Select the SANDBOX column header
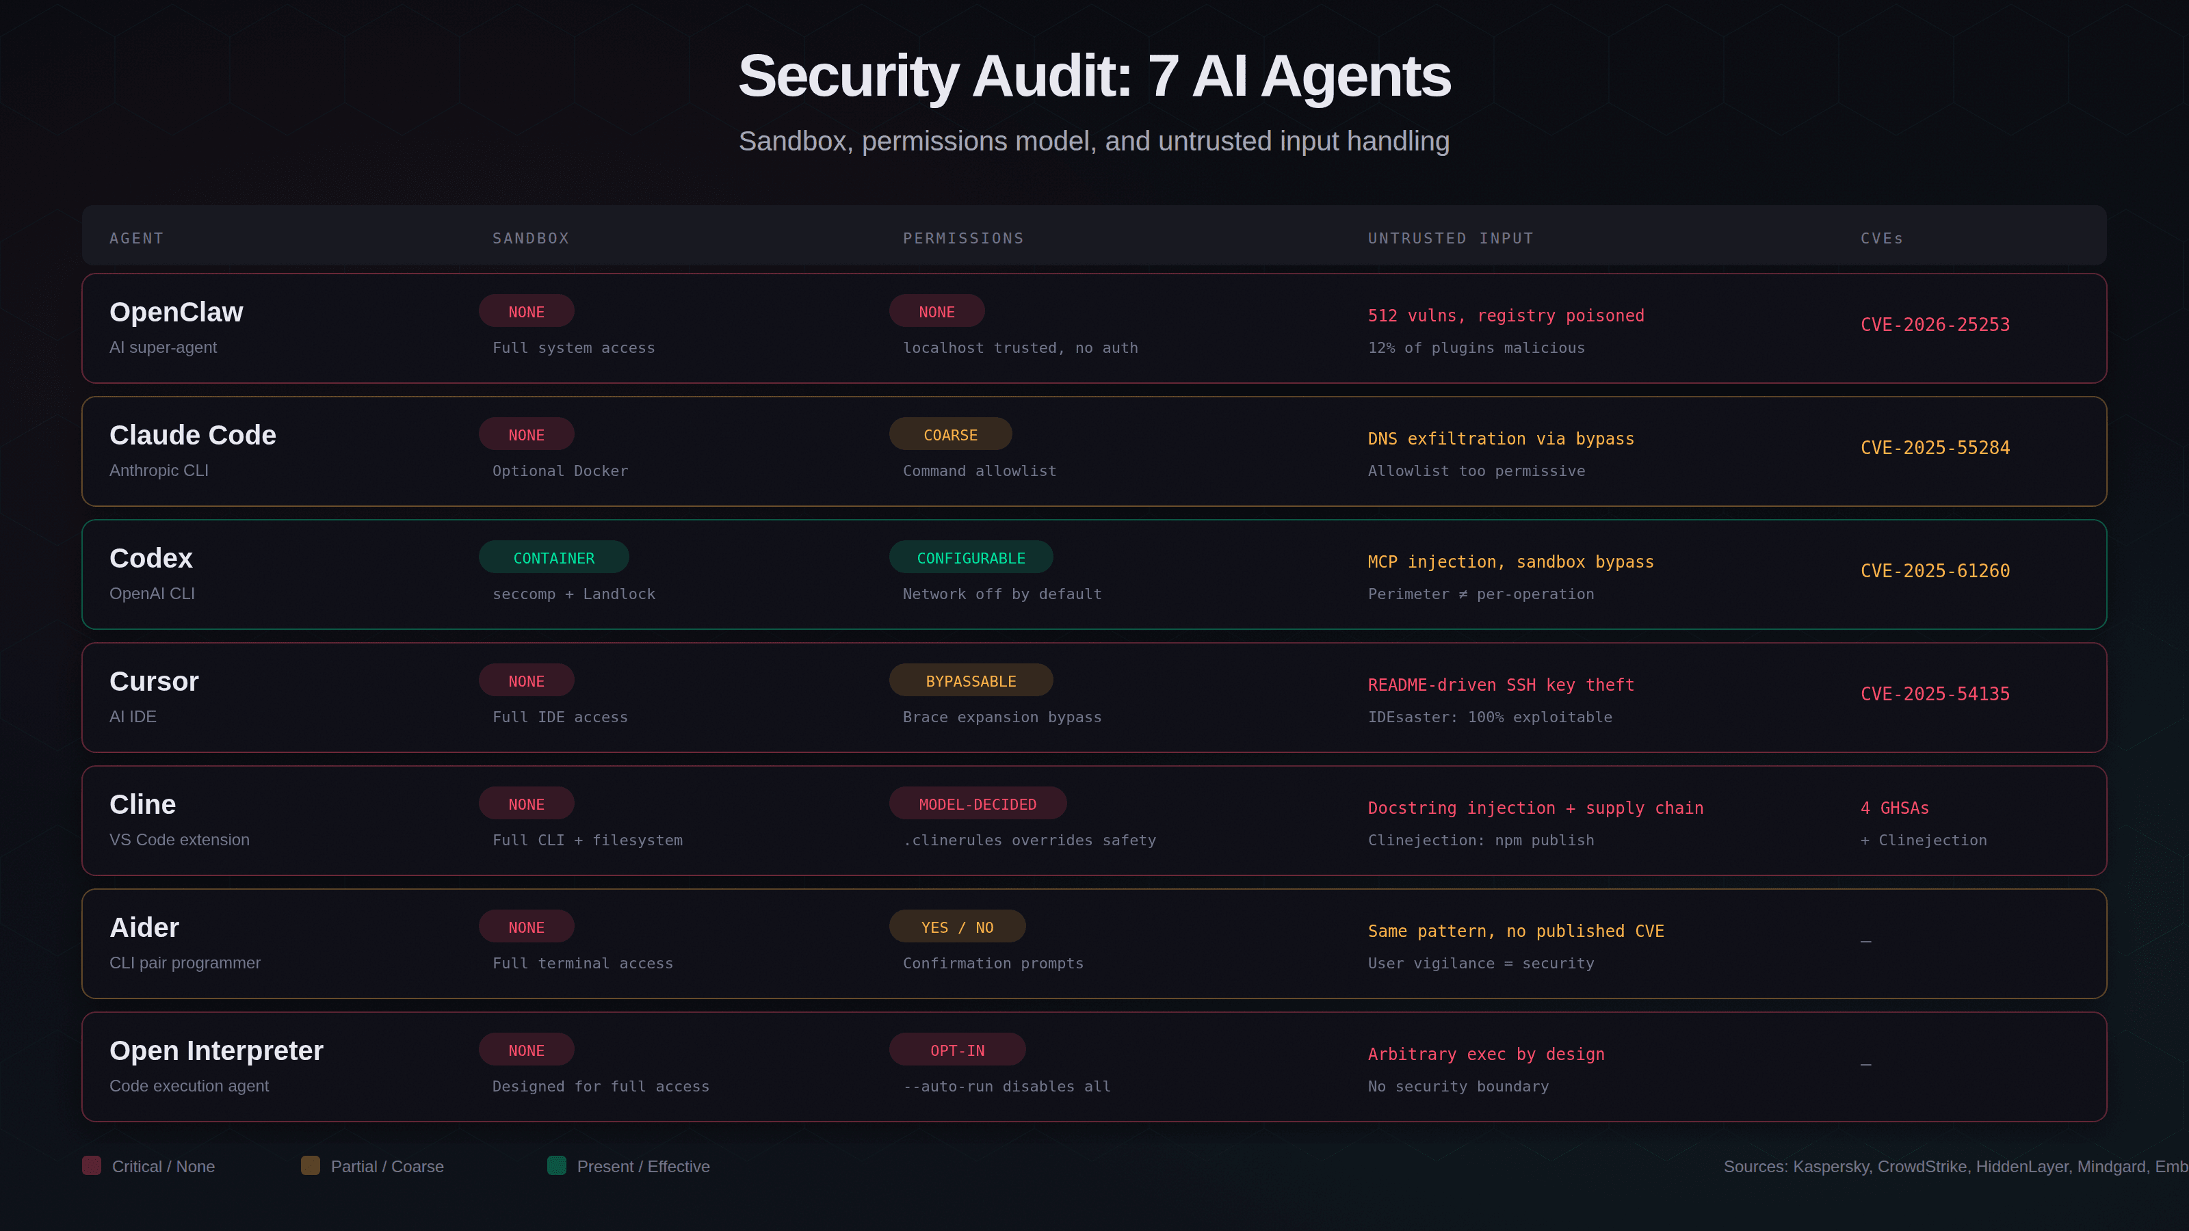Image resolution: width=2189 pixels, height=1231 pixels. pos(531,239)
